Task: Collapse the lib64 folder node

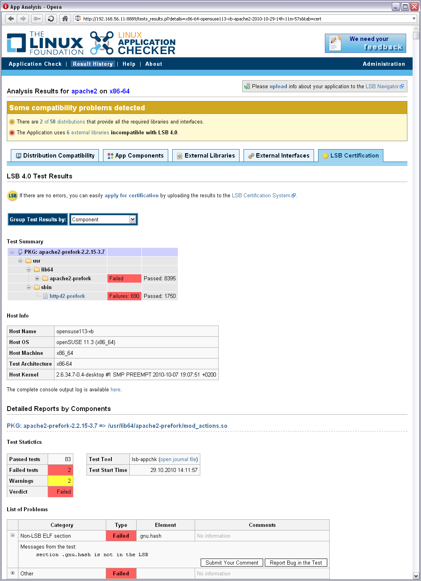Action: click(x=28, y=269)
